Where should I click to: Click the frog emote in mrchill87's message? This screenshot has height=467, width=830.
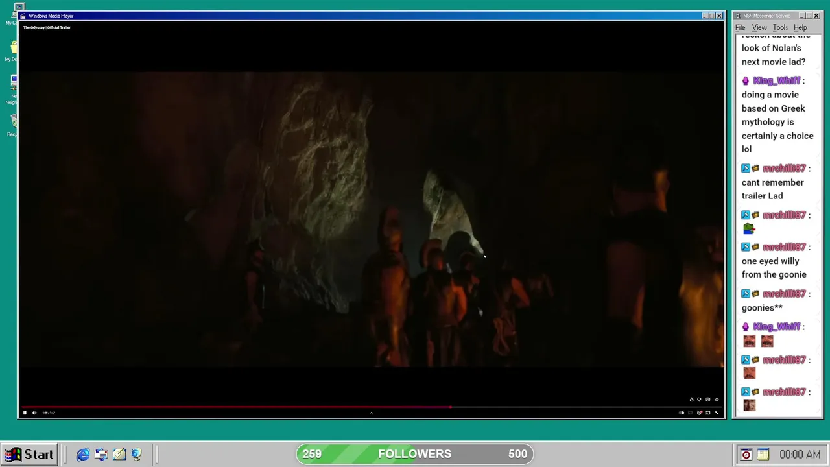click(749, 229)
